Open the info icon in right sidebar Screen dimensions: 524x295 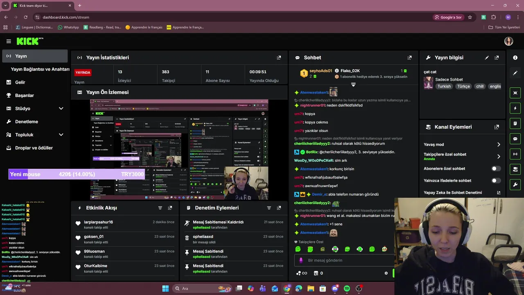(515, 58)
